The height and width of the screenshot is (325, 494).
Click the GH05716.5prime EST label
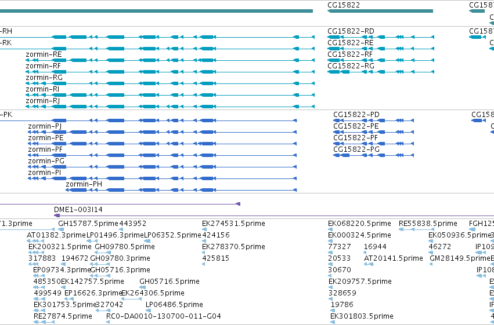[x=170, y=282]
